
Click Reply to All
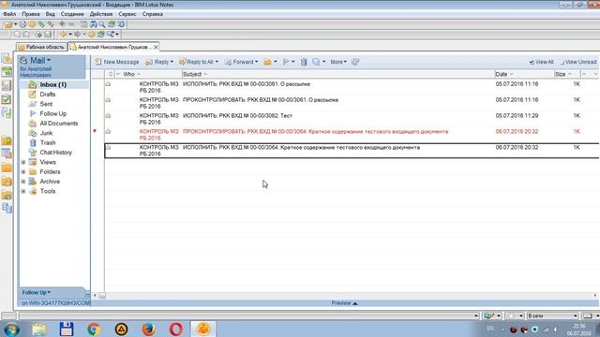click(x=196, y=62)
